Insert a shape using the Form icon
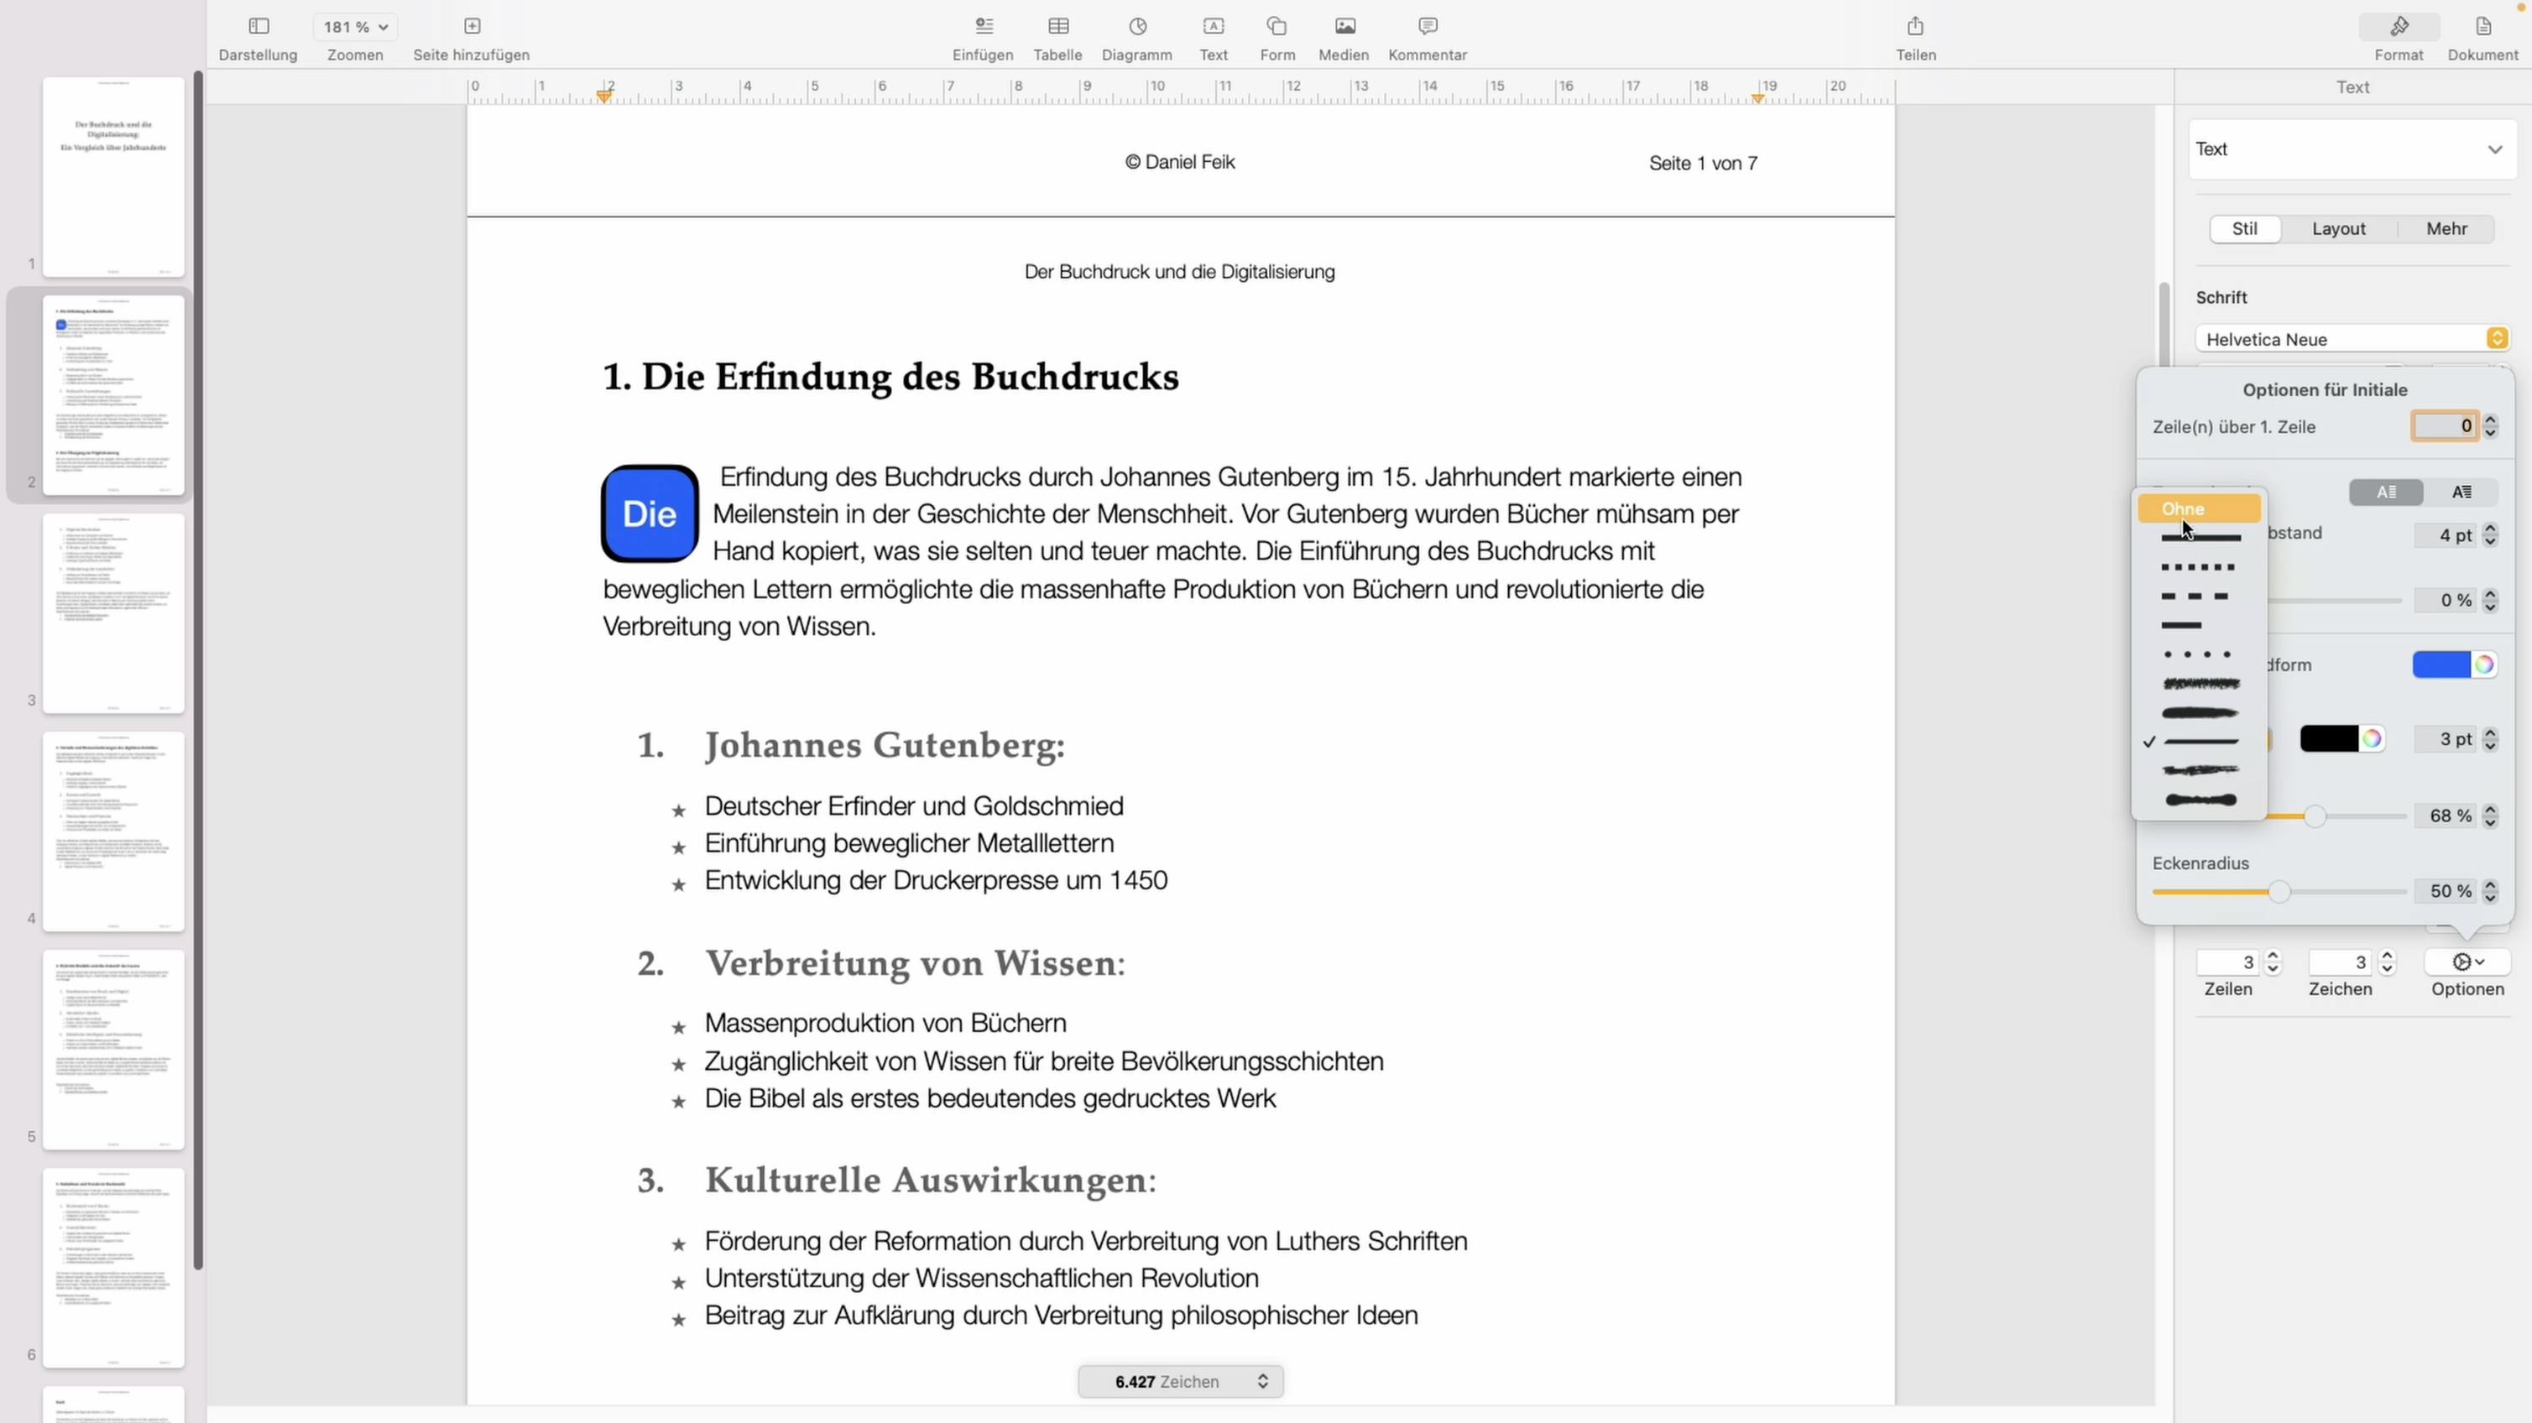Screen dimensions: 2532x1423 pyautogui.click(x=1276, y=38)
